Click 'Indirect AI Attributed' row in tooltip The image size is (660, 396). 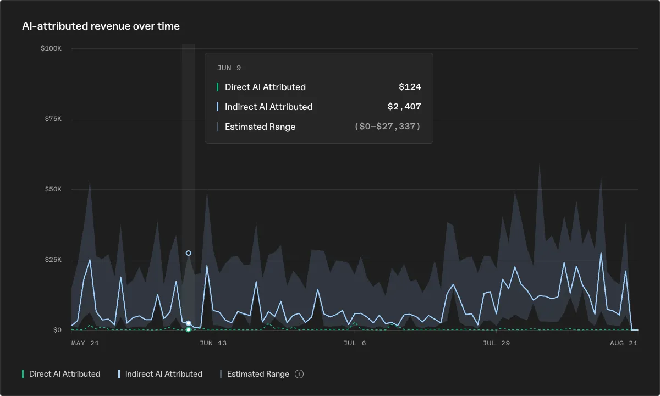(319, 107)
